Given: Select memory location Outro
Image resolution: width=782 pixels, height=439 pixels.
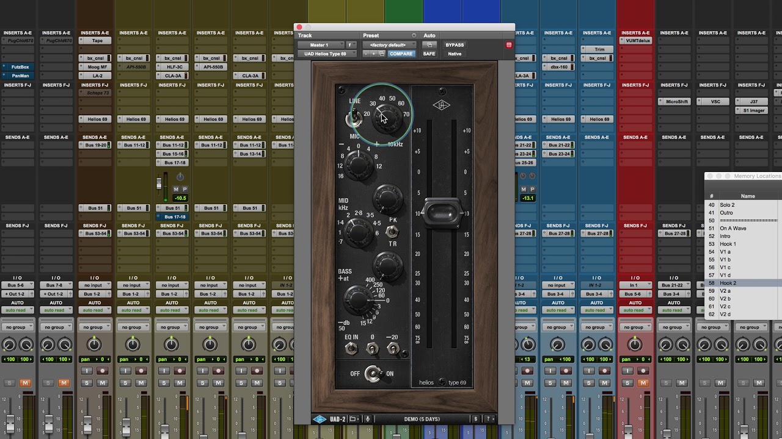Looking at the screenshot, I should (x=726, y=213).
